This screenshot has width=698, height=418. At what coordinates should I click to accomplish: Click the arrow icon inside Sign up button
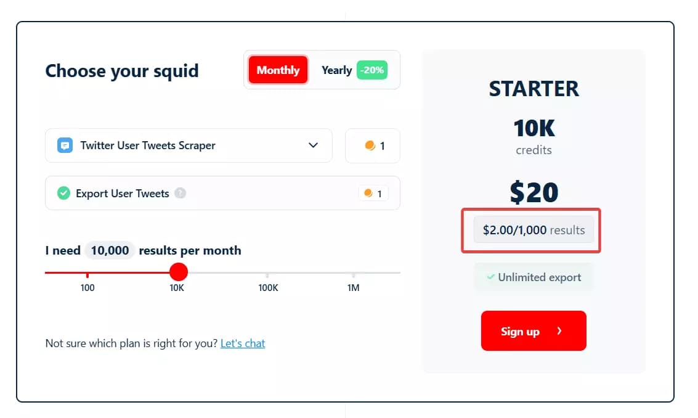coord(559,330)
